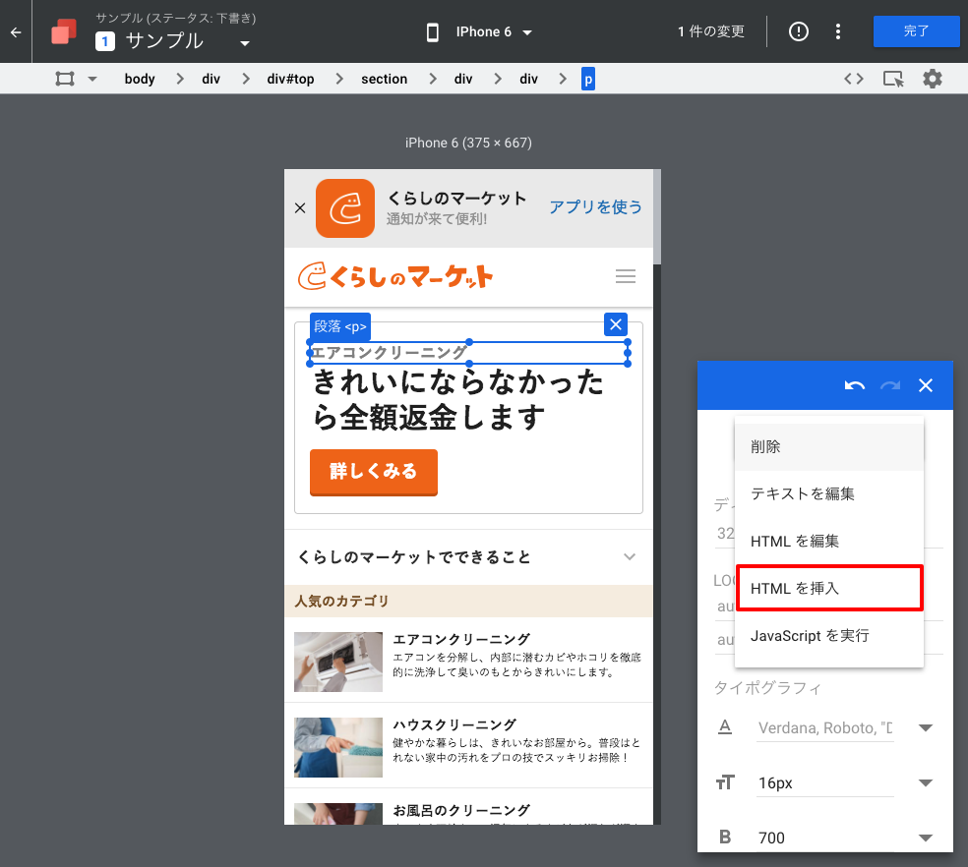Click the element inspect icon beside the gear
The image size is (968, 867).
coord(892,78)
